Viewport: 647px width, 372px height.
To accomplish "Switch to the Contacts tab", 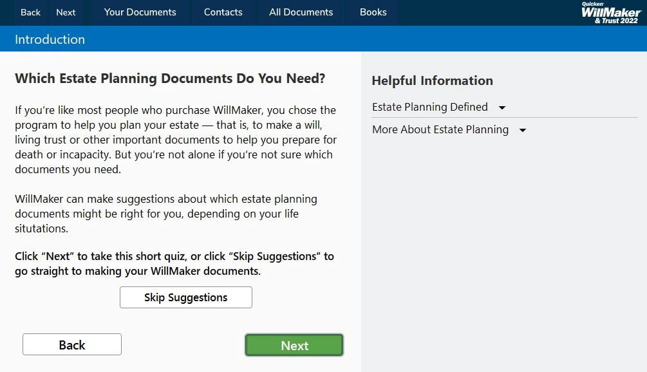I will (x=223, y=12).
